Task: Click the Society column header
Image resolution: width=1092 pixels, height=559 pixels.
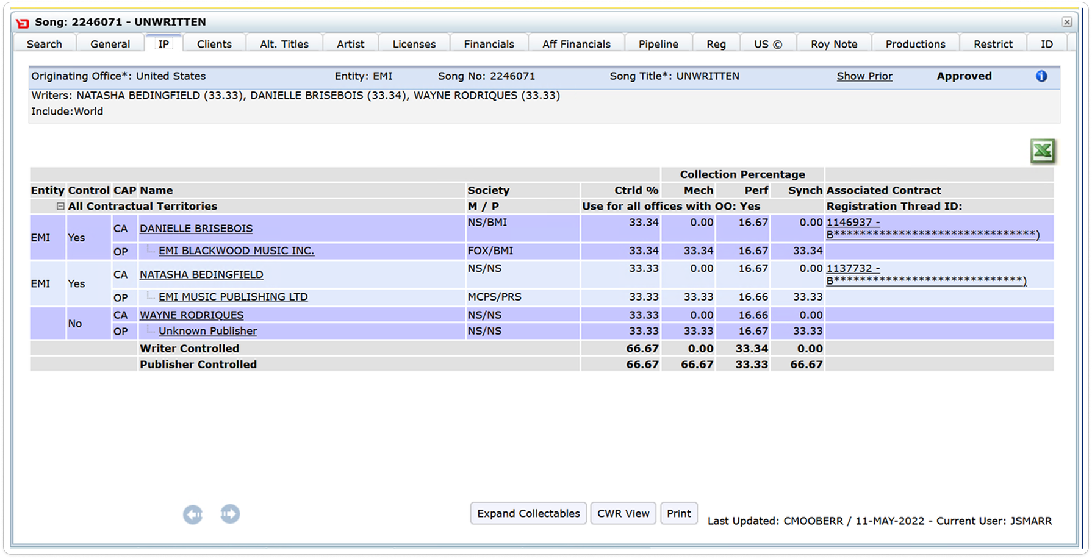Action: point(489,190)
